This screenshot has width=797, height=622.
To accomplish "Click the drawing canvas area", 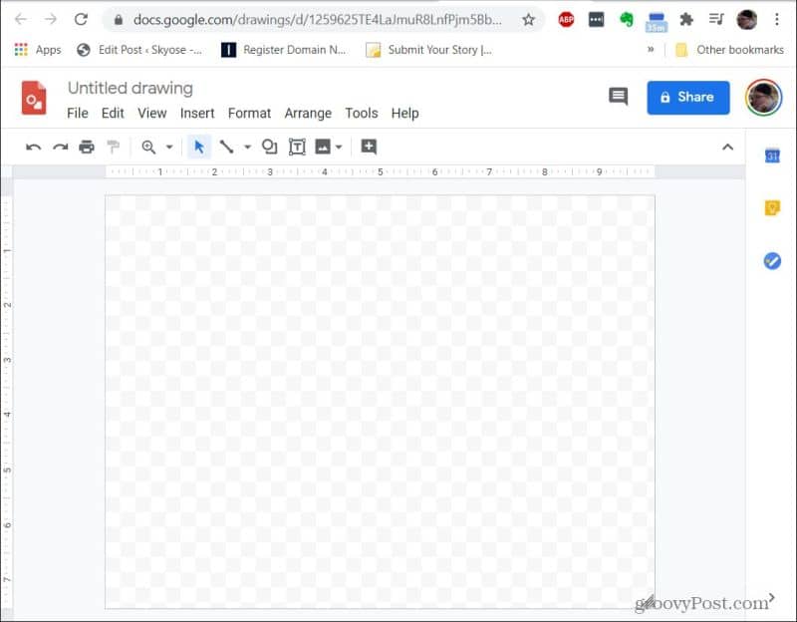I will [x=380, y=402].
